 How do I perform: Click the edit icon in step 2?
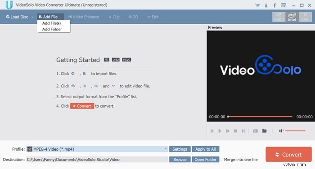tap(113, 86)
